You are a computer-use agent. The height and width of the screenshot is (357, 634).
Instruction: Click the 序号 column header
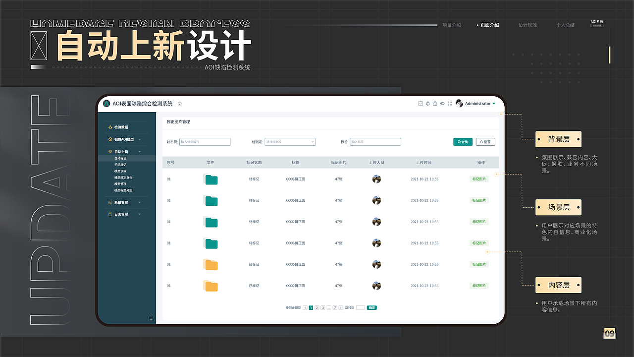point(170,163)
